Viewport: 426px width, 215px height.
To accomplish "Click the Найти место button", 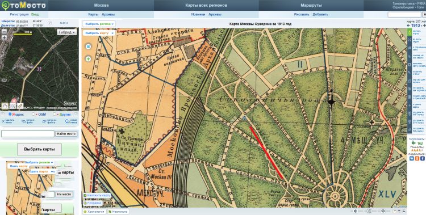I will coord(66,134).
